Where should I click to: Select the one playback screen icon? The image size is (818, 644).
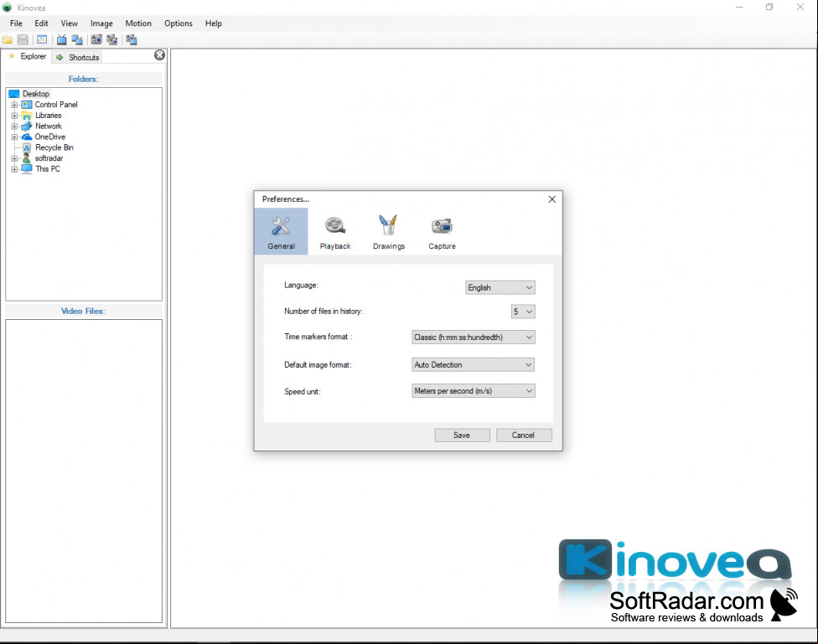[x=61, y=39]
